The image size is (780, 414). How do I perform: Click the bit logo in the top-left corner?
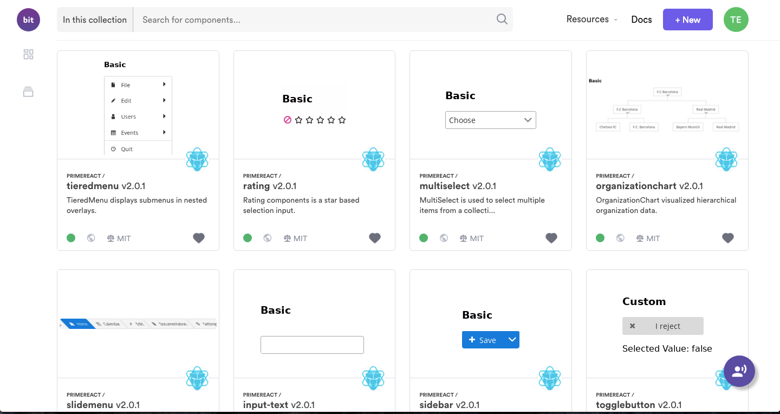[28, 20]
